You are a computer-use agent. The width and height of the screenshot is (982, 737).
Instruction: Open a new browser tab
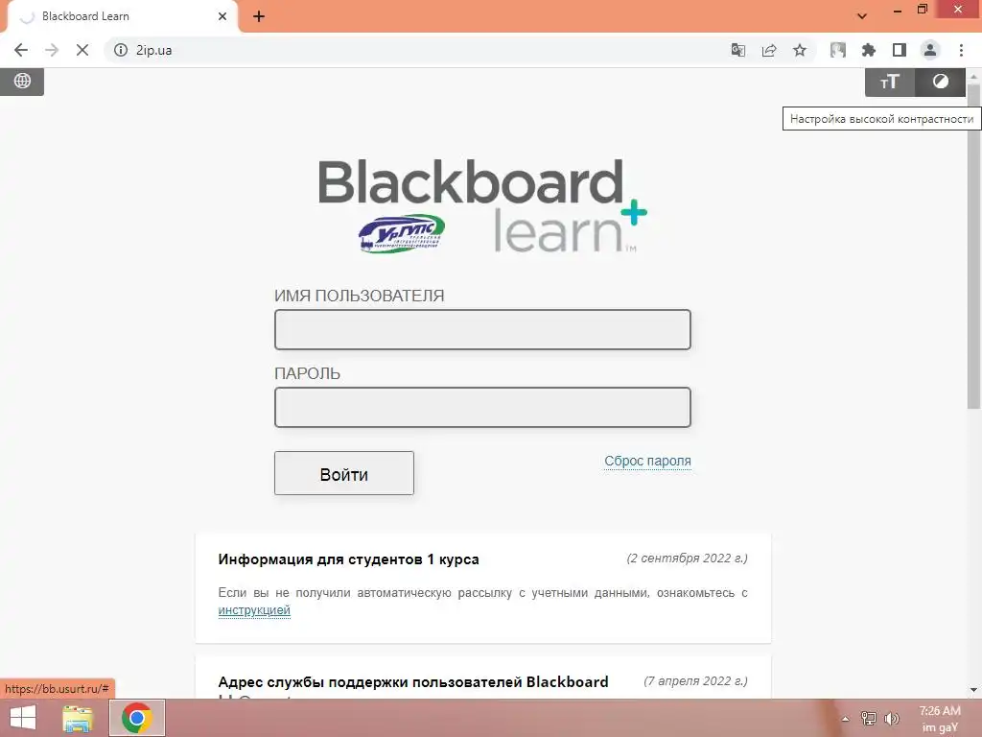pyautogui.click(x=259, y=16)
